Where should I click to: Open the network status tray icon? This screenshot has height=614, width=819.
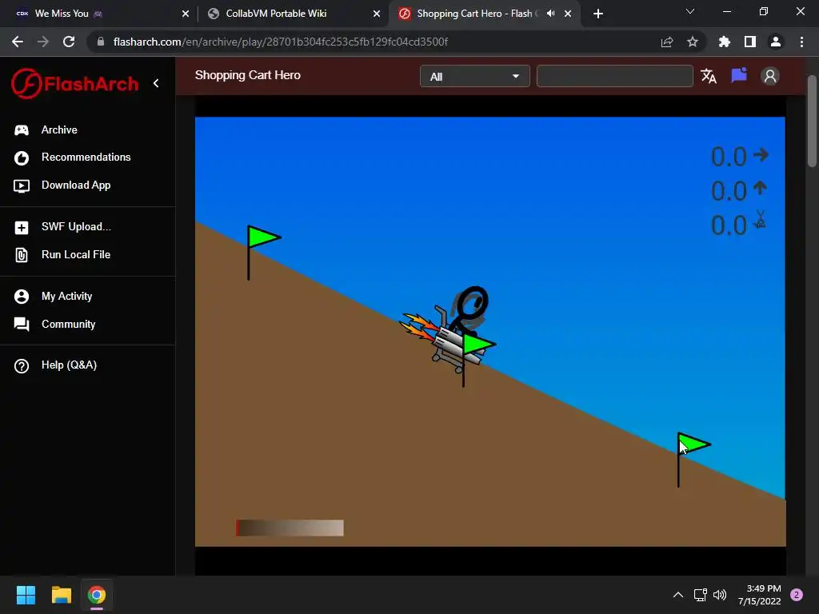tap(700, 595)
